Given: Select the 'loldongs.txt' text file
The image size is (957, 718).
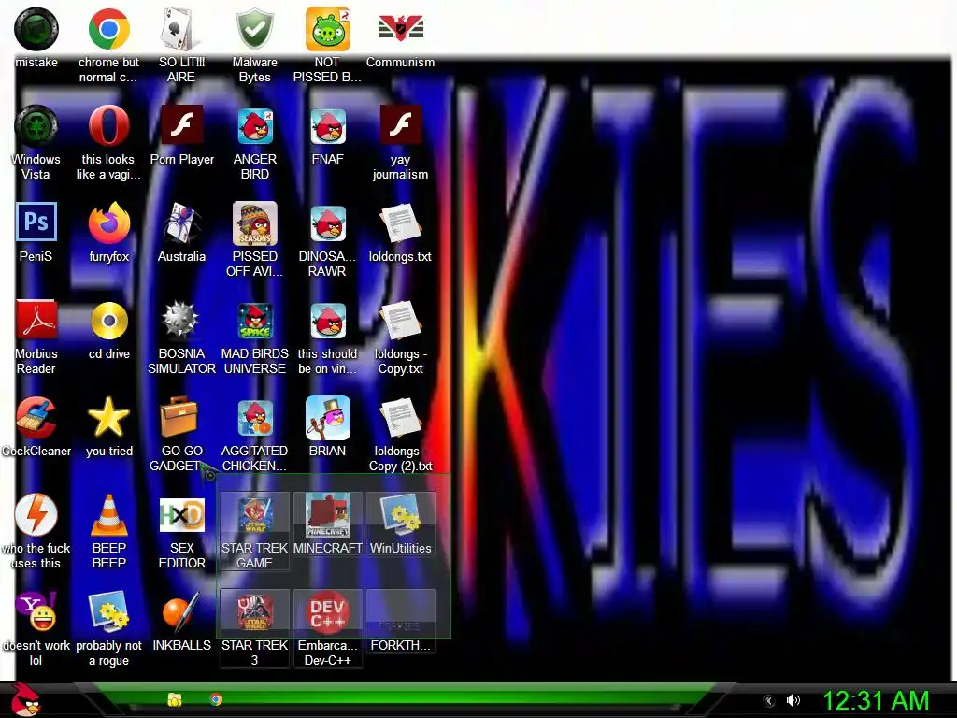Looking at the screenshot, I should click(x=400, y=223).
